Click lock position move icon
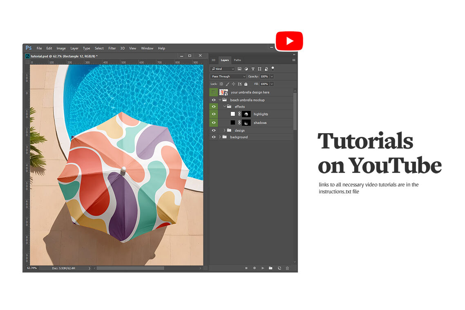Viewport: 465px width, 310px height. (233, 84)
